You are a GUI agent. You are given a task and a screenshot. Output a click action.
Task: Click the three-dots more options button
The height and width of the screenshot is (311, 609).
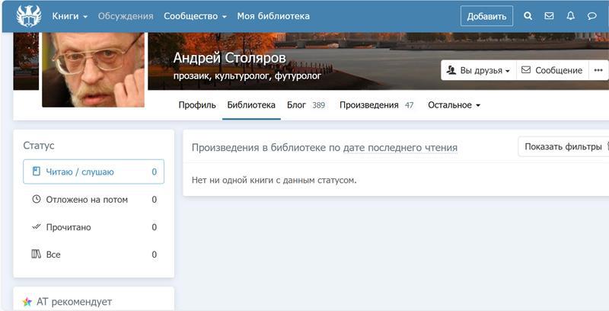(598, 70)
